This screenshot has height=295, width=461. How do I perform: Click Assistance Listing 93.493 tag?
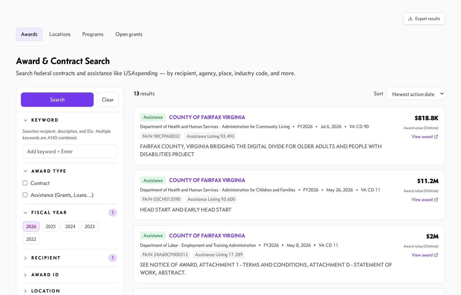[x=211, y=136]
